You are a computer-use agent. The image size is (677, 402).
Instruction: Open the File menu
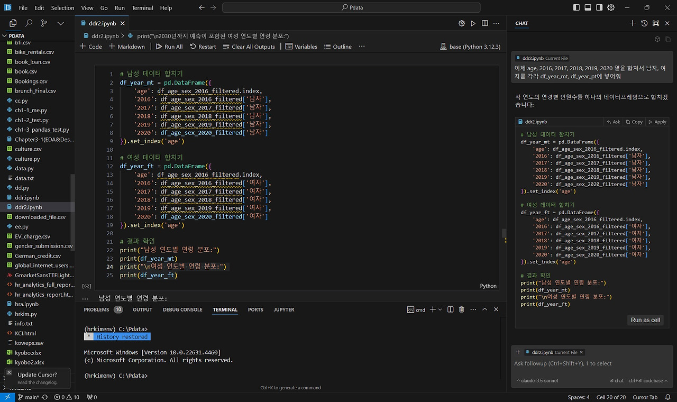click(x=23, y=8)
